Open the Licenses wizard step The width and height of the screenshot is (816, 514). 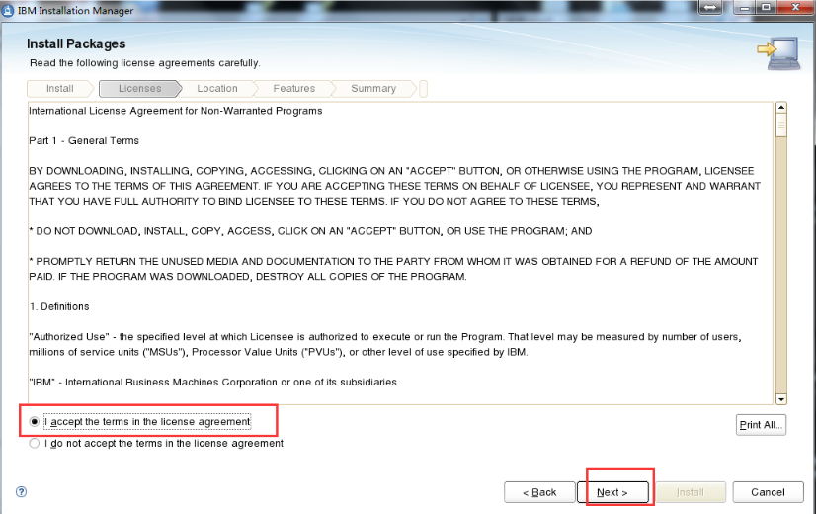(139, 89)
